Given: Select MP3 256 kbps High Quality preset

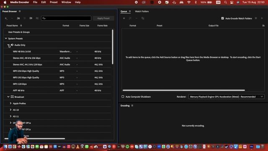Looking at the screenshot, I should [x=57, y=71].
